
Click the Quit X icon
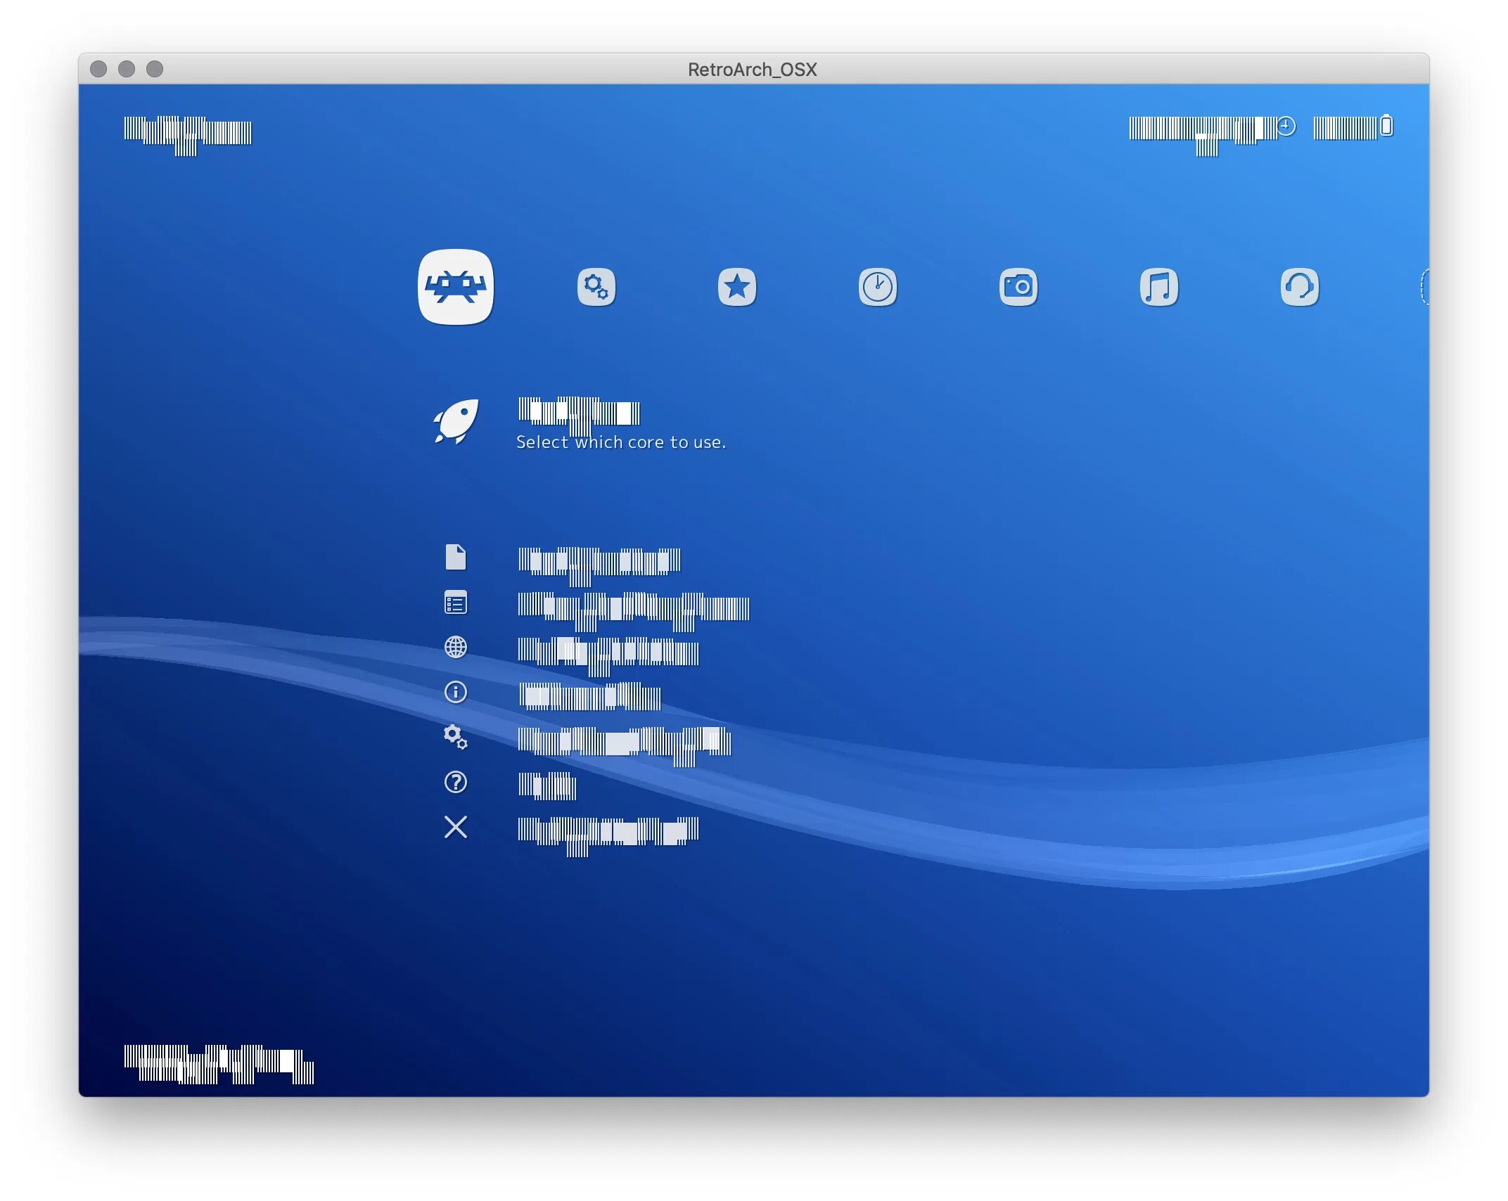point(456,827)
